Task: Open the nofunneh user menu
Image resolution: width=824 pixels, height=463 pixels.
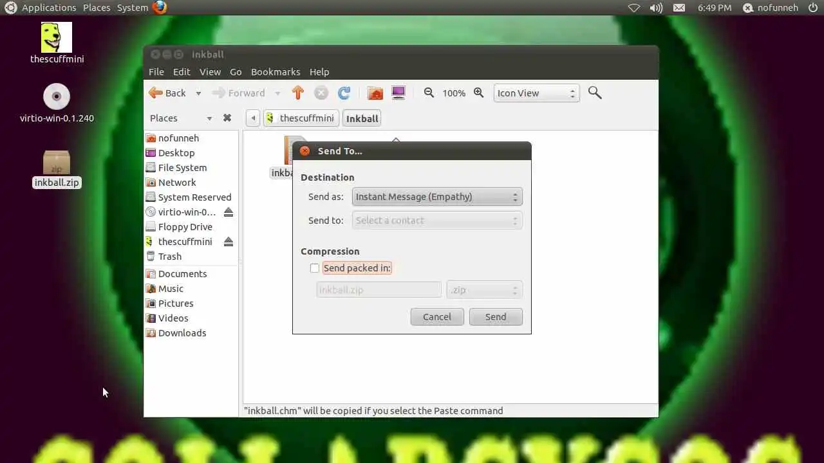Action: click(x=771, y=8)
